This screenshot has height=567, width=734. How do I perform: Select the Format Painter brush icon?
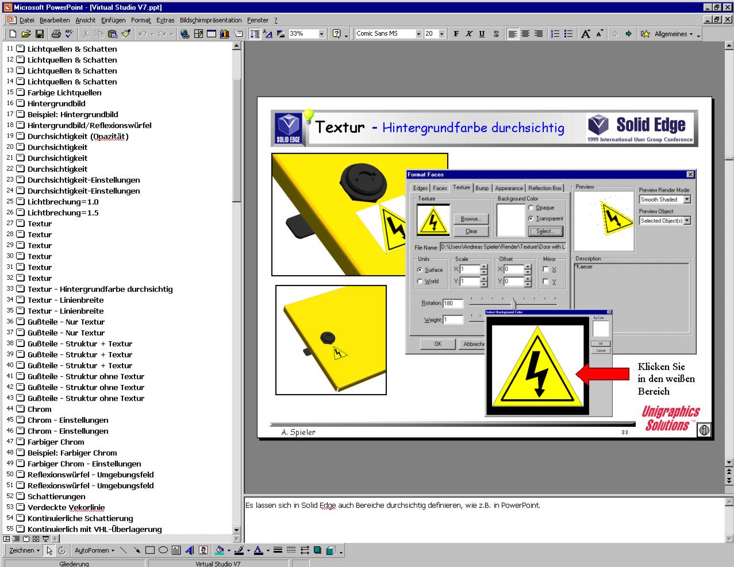click(126, 34)
